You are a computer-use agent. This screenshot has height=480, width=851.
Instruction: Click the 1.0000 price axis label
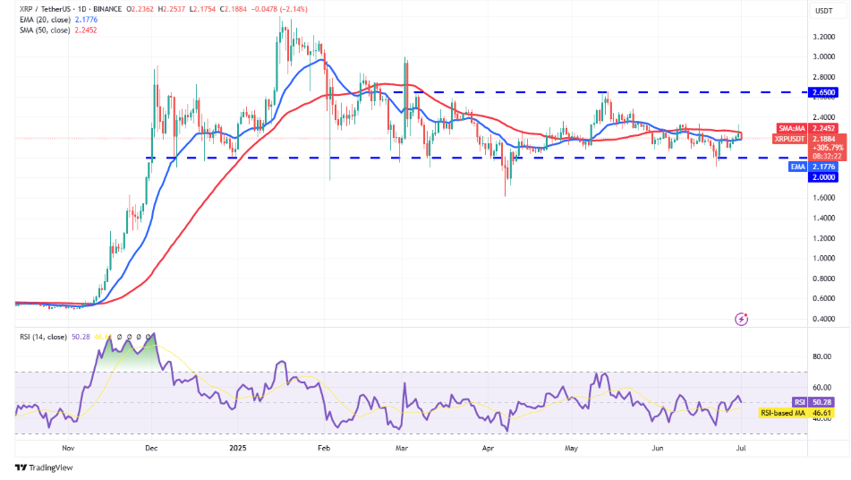click(824, 259)
